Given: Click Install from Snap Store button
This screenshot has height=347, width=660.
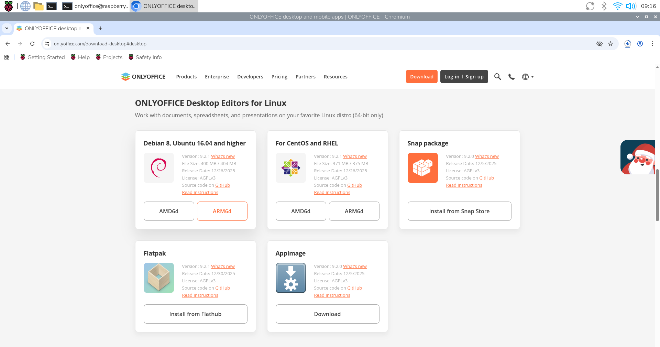Looking at the screenshot, I should 459,211.
